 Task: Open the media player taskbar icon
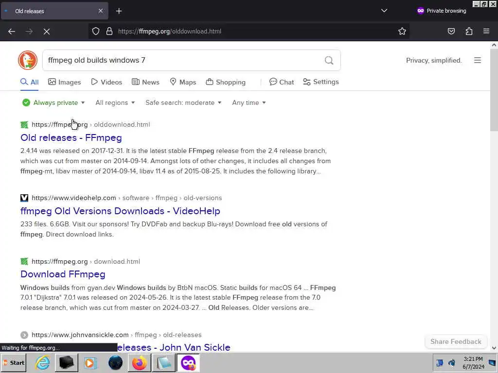90,362
